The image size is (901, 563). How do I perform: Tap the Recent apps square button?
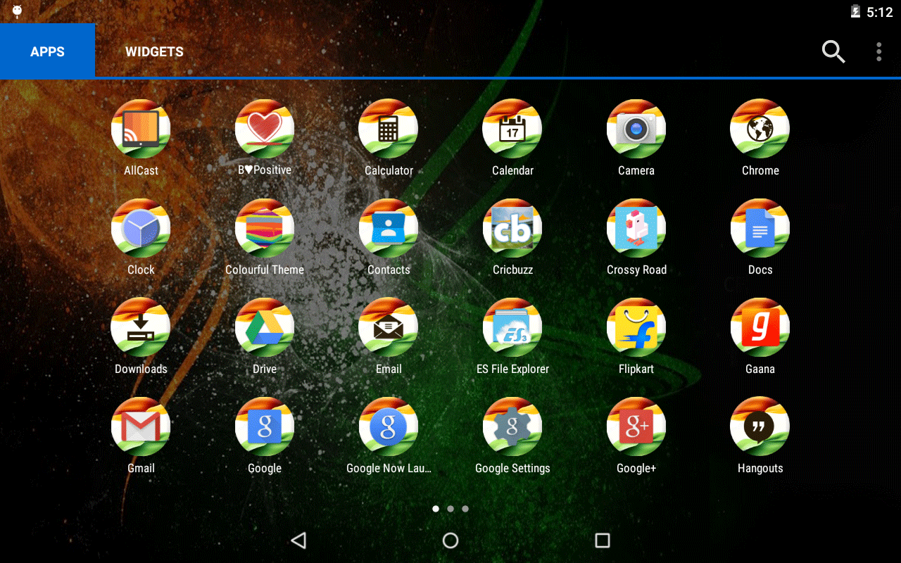[602, 540]
